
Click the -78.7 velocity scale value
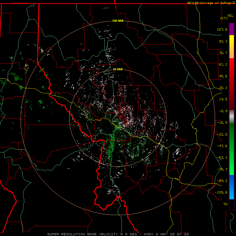[x=222, y=169]
